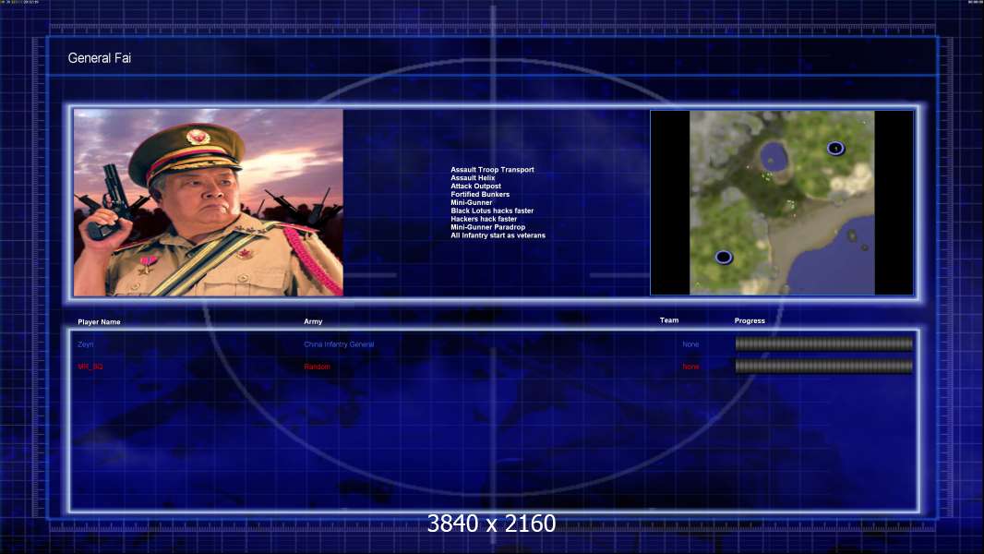Click Zeyn's loading progress bar
Image resolution: width=984 pixels, height=554 pixels.
[x=824, y=343]
